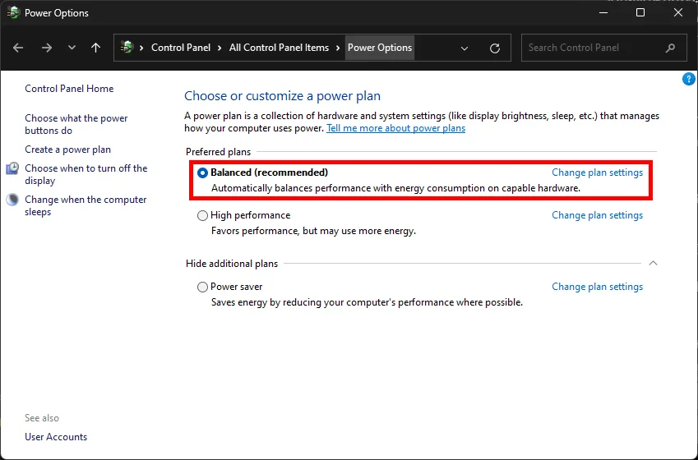Open the blue Help question mark
Image resolution: width=698 pixels, height=460 pixels.
pyautogui.click(x=688, y=79)
